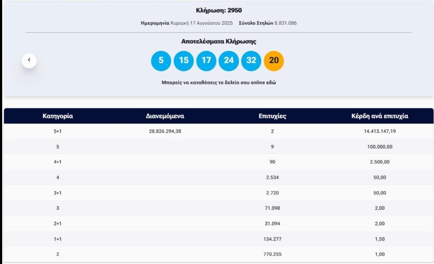Go to previous draw with left arrow

[29, 61]
